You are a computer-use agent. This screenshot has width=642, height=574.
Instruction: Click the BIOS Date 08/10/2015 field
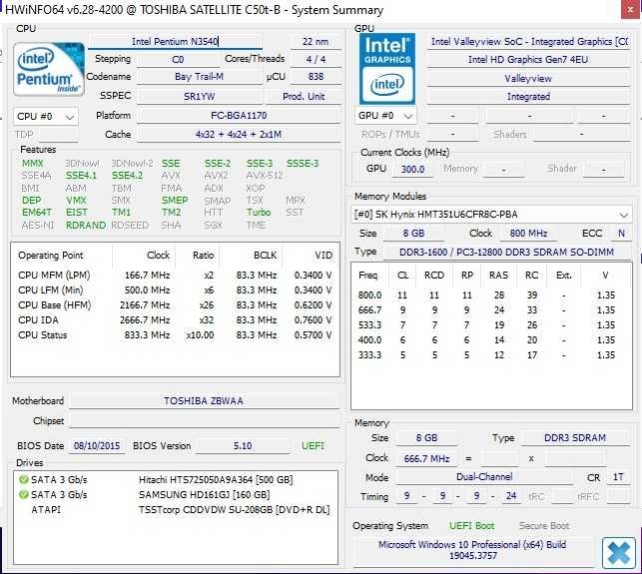tap(97, 446)
